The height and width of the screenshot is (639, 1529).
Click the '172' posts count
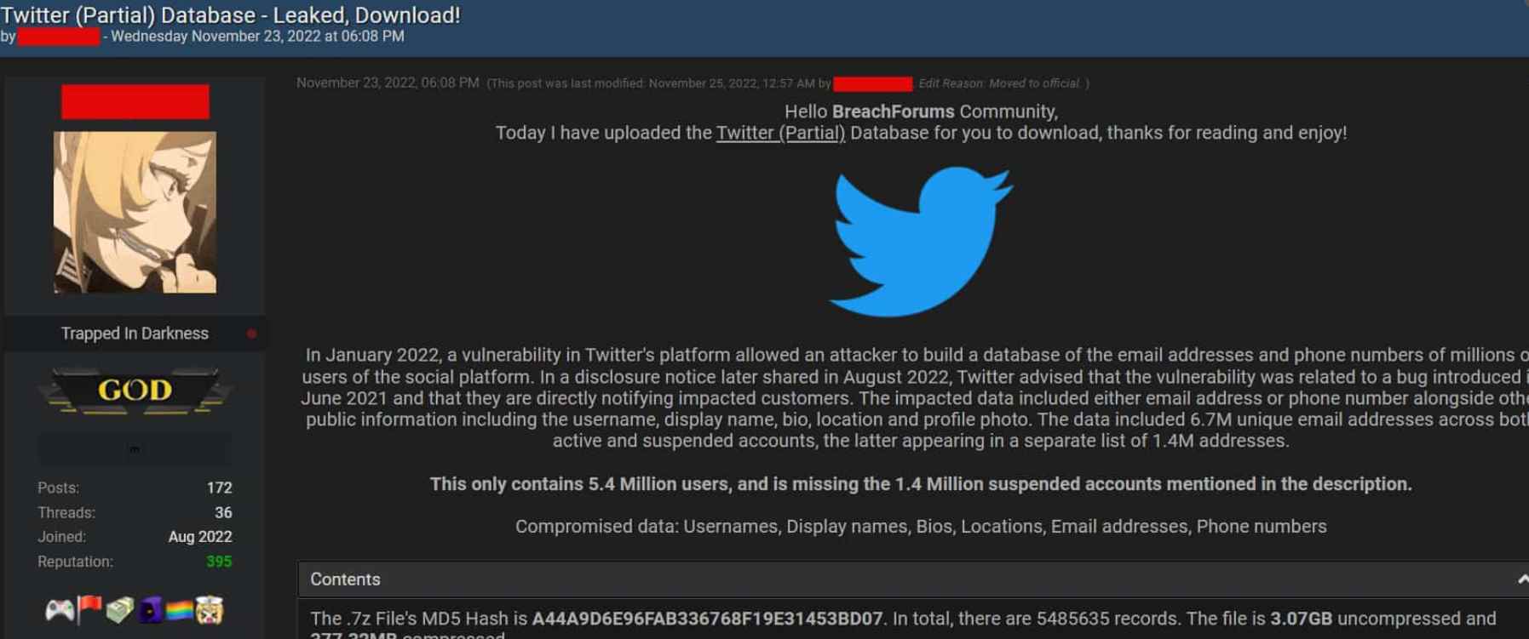click(219, 488)
